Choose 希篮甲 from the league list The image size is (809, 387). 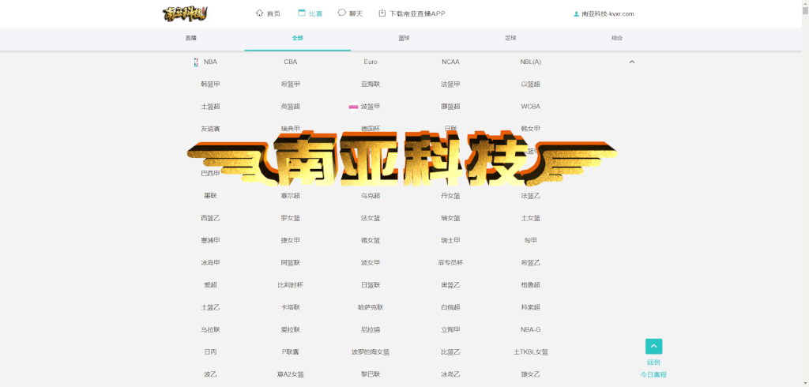(x=291, y=84)
